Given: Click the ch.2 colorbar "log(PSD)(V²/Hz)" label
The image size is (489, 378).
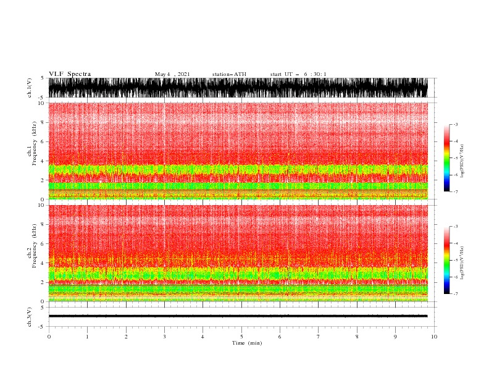Looking at the screenshot, I should point(462,263).
